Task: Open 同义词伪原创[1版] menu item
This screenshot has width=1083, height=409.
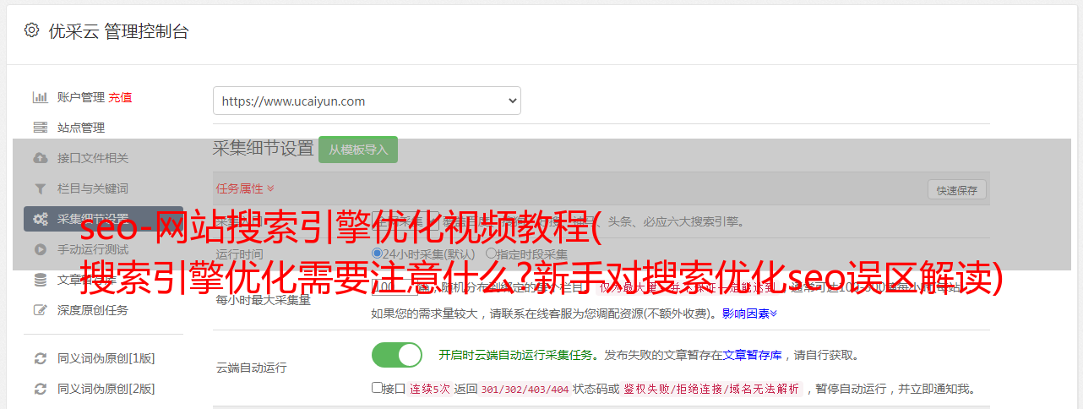Action: click(106, 358)
